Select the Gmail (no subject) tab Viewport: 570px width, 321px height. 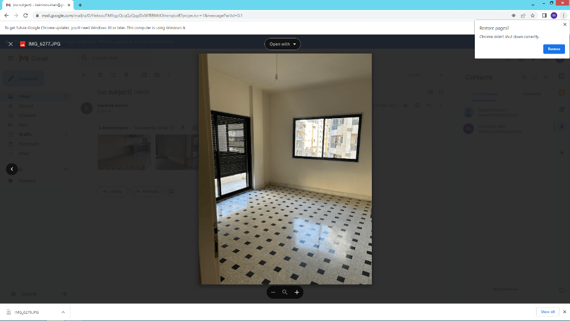(36, 5)
